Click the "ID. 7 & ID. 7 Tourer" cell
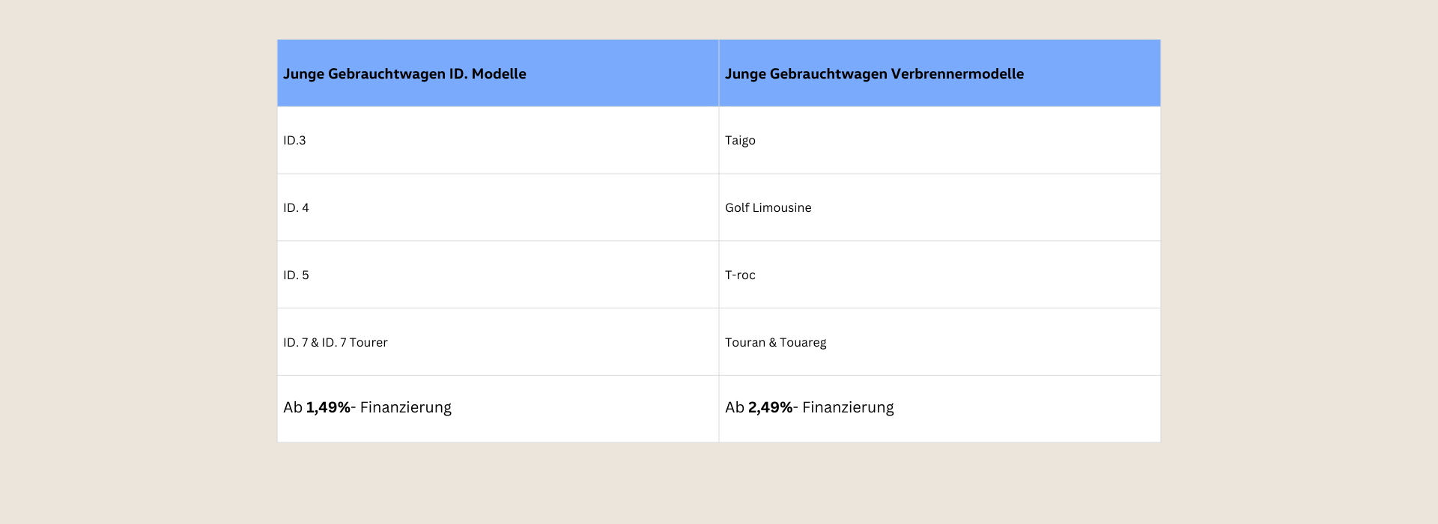This screenshot has height=524, width=1438. coord(335,343)
